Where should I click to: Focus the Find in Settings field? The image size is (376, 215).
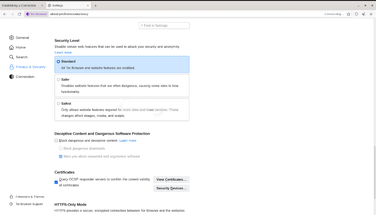coord(164,26)
